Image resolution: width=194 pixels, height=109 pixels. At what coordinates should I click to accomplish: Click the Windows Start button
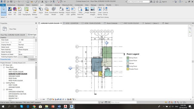pyautogui.click(x=3, y=106)
